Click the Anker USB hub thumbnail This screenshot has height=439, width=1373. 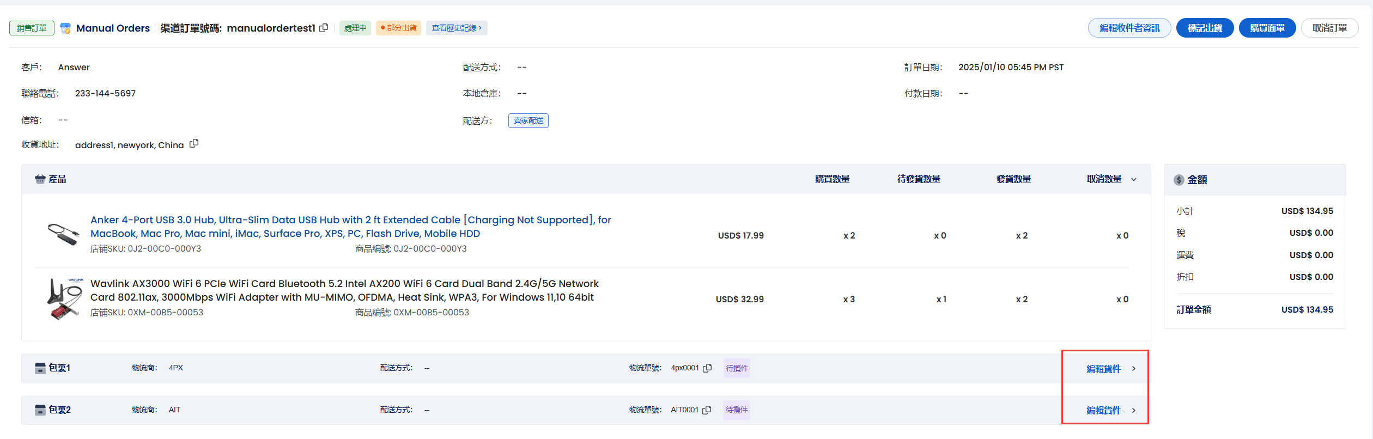click(63, 235)
